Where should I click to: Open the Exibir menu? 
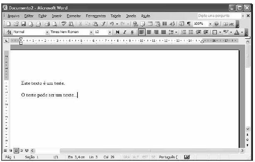tap(43, 16)
